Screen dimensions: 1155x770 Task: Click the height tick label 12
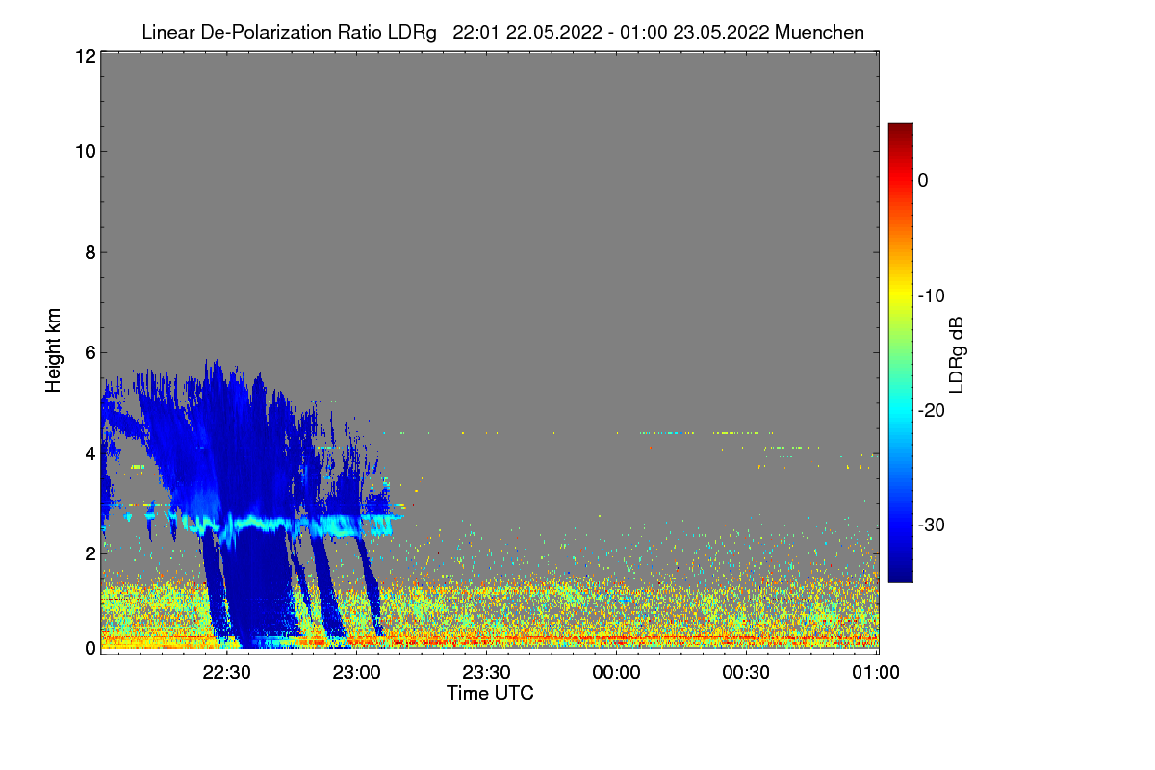tap(84, 56)
